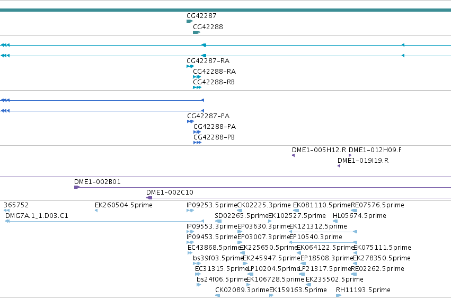Select the HL05674.5prime EST label
451x298 pixels.
[359, 216]
